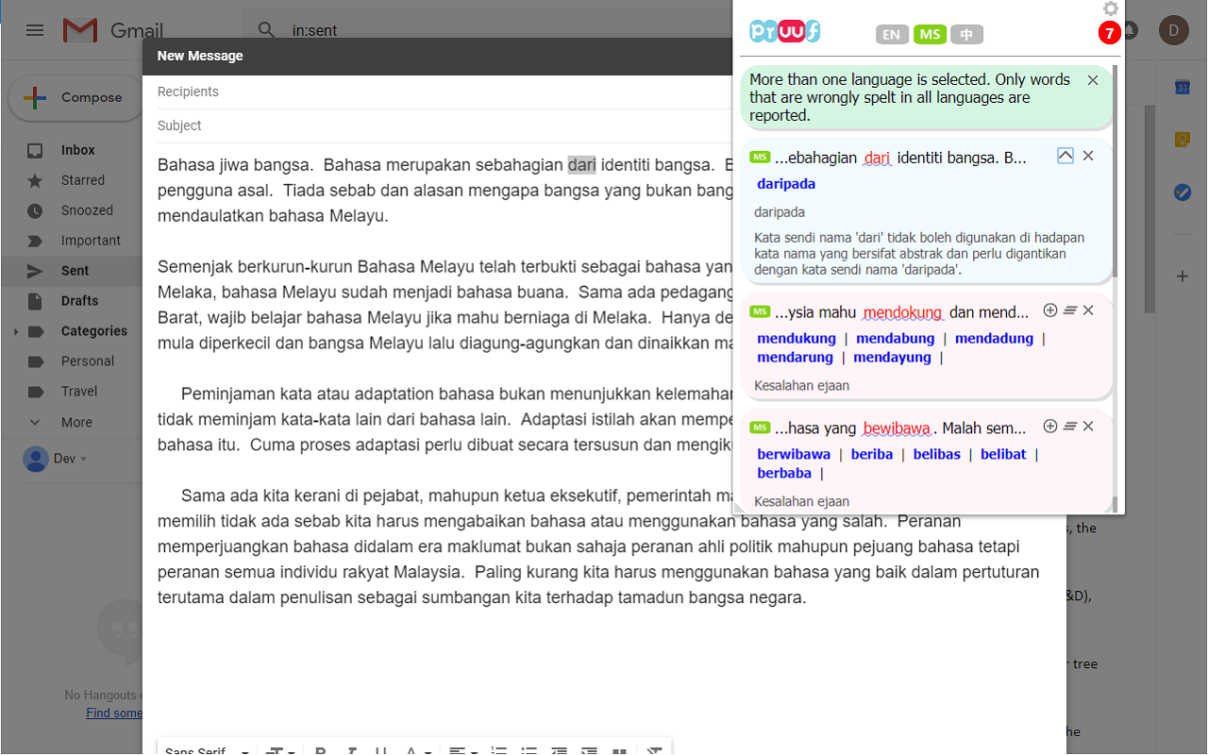Apply suggestion 'berwibawa'
This screenshot has height=755, width=1208.
[794, 454]
